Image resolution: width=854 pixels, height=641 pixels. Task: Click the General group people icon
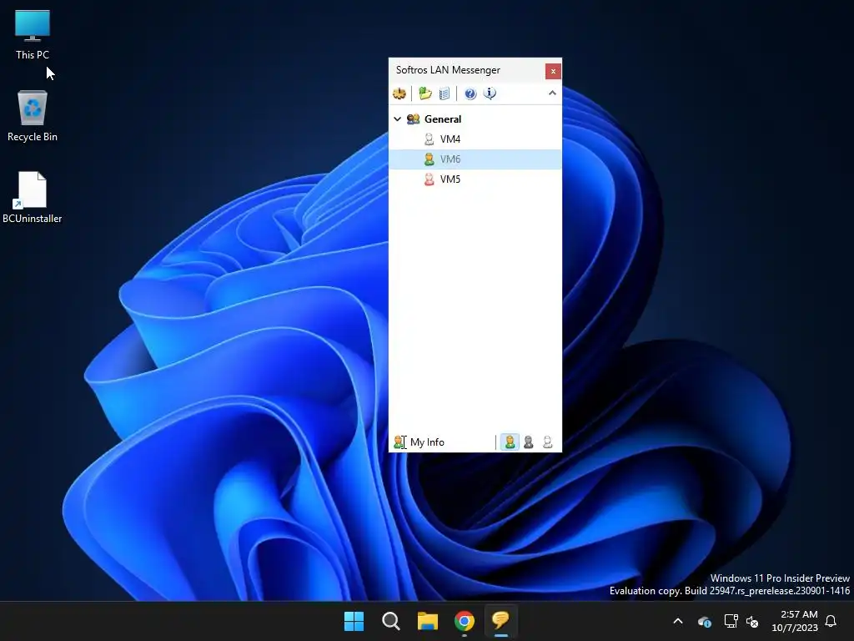point(414,119)
